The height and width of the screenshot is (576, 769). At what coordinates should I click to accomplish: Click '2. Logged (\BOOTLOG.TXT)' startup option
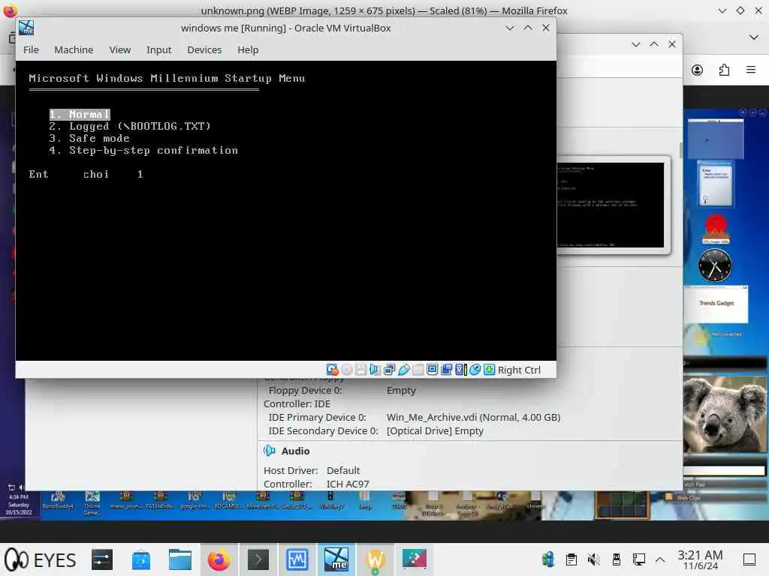(130, 126)
